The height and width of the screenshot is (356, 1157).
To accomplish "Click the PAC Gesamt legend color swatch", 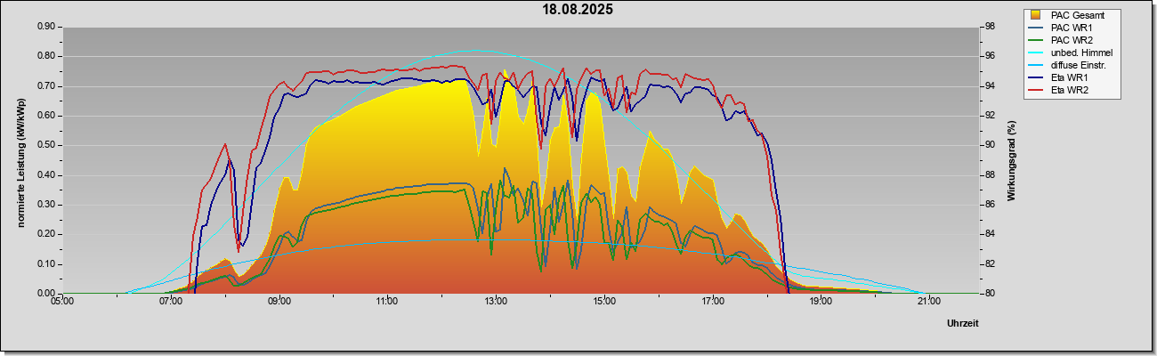I will click(1035, 15).
